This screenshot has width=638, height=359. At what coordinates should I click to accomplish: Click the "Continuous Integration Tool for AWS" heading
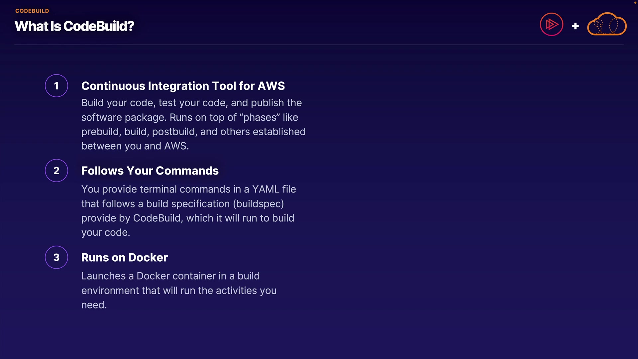[x=183, y=86]
